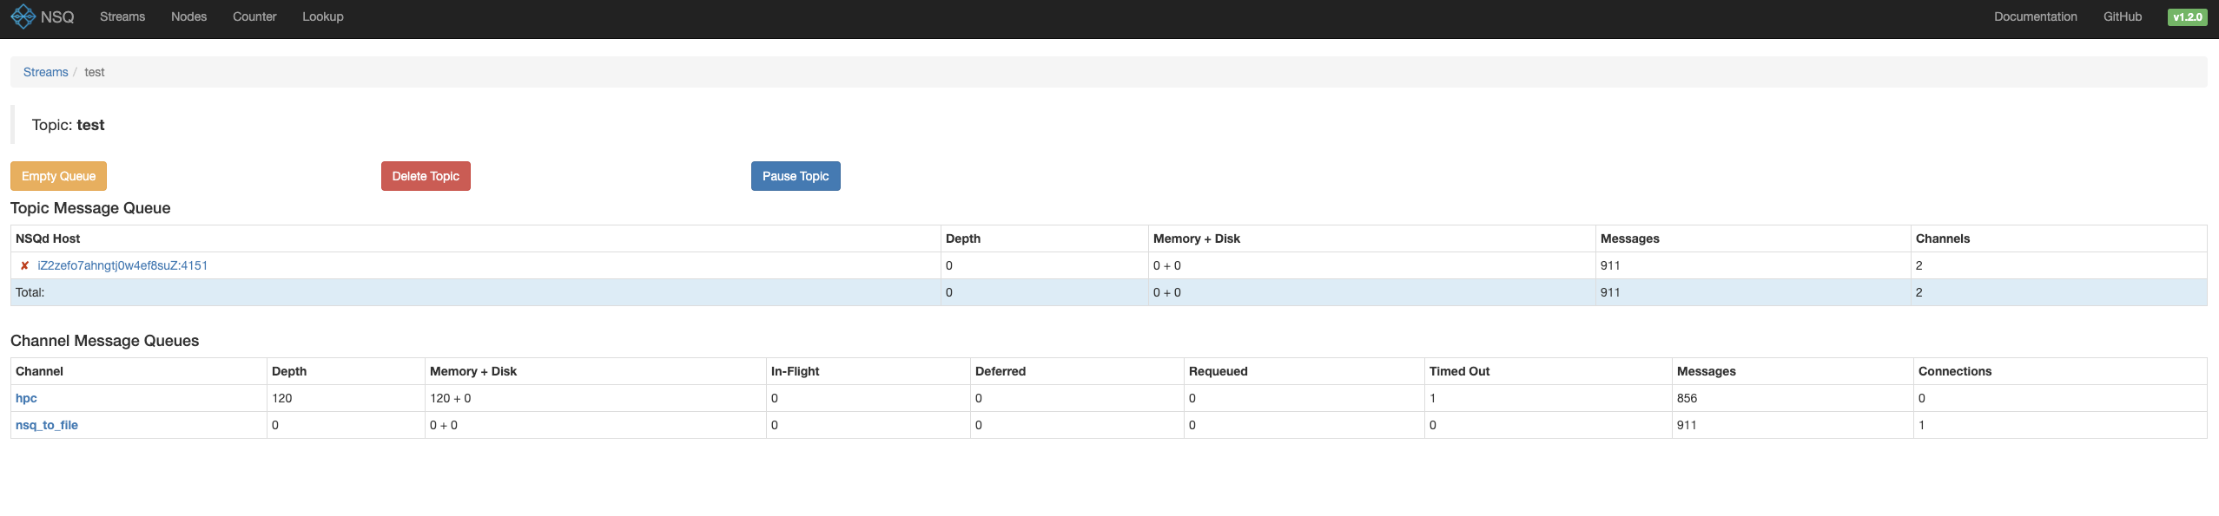Click the Deferred column header

click(x=1001, y=371)
